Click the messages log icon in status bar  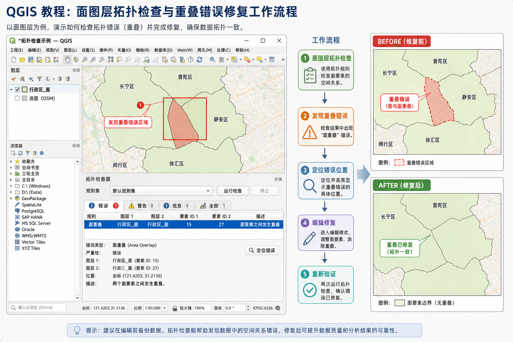[278, 308]
